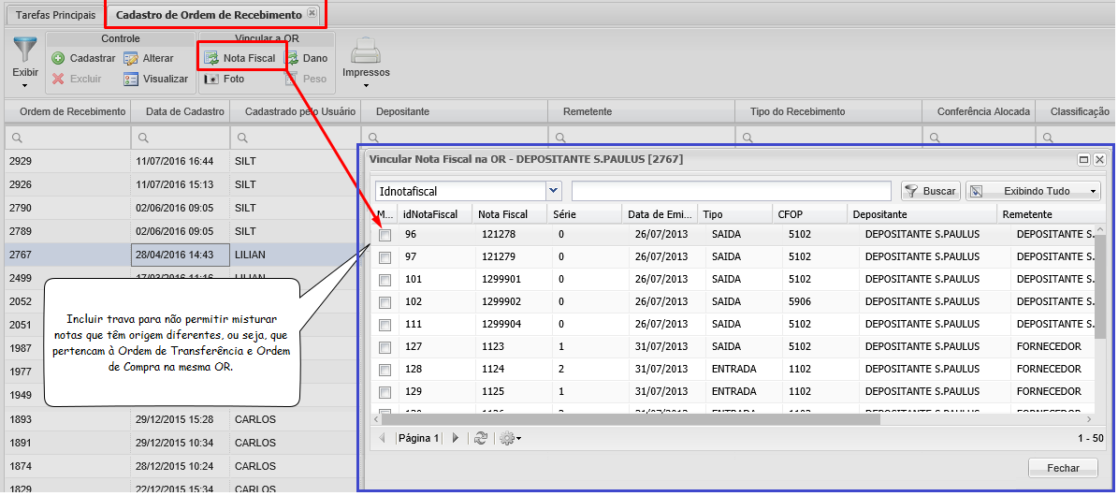Click Nota Fiscal under Vincular a OR
Screen dimensions: 1118x496
pyautogui.click(x=240, y=58)
